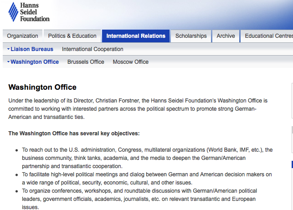Select the International Relations tab
Screen dimensions: 293x210
pyautogui.click(x=136, y=36)
